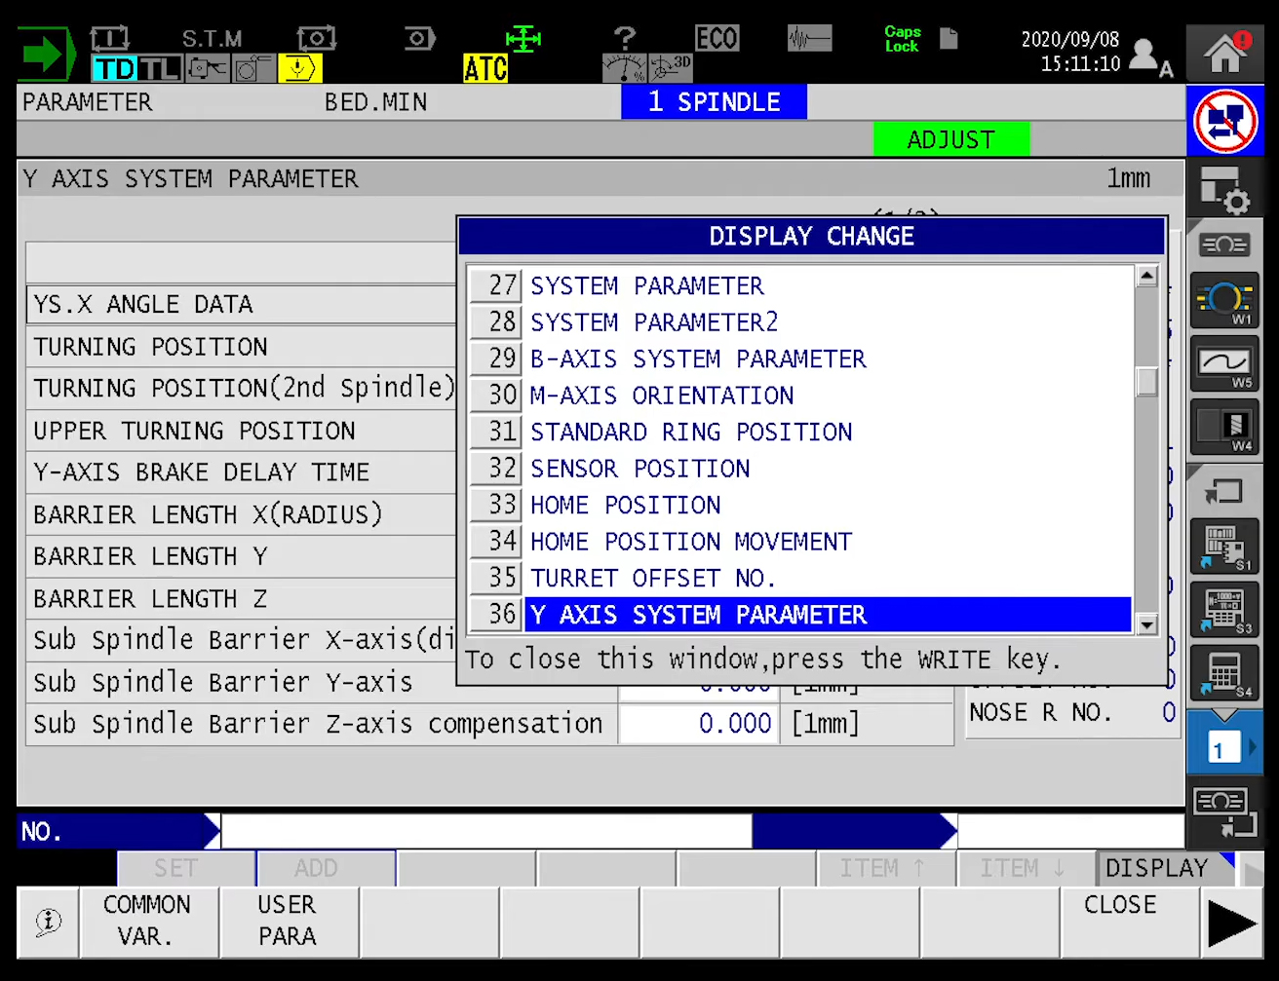Launch the S1 shortcut icon

[1224, 547]
